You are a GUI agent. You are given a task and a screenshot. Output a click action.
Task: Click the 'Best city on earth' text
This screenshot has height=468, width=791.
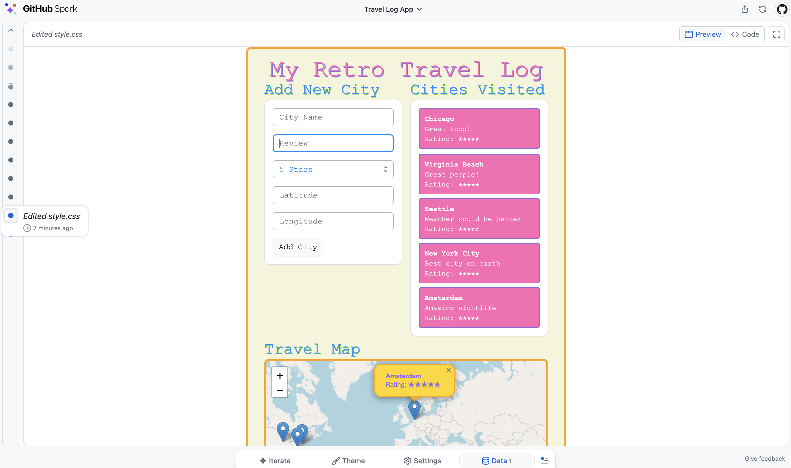point(462,263)
